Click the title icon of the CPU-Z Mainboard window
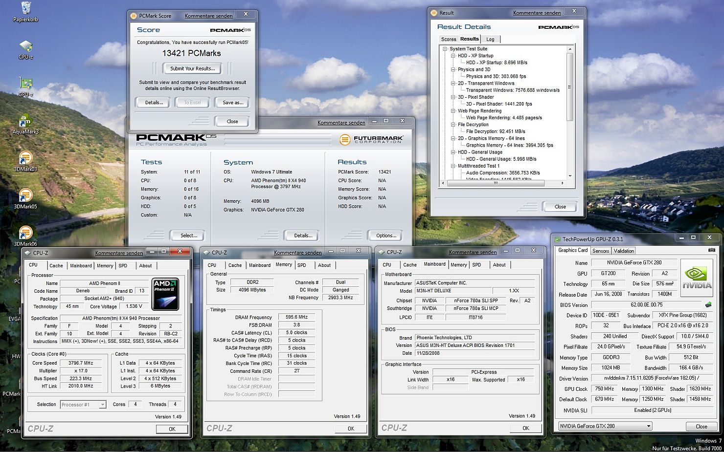Image resolution: width=724 pixels, height=452 pixels. pyautogui.click(x=382, y=252)
